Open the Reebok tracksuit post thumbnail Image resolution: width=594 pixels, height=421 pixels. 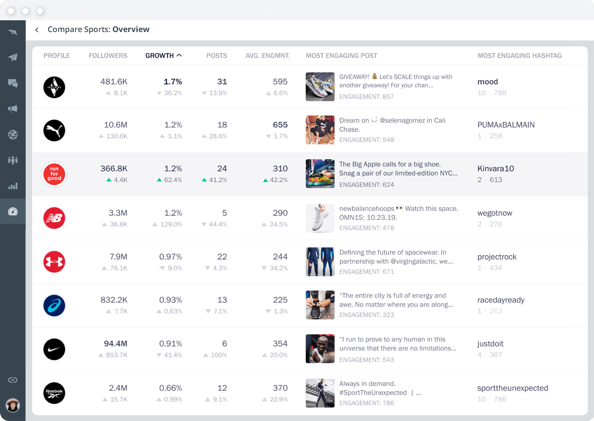(320, 393)
